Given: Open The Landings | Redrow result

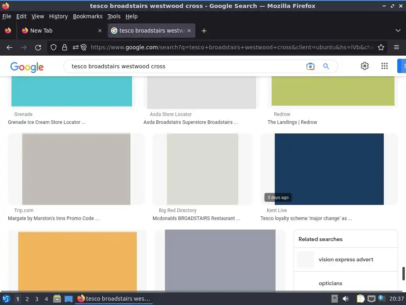Looking at the screenshot, I should tap(292, 122).
